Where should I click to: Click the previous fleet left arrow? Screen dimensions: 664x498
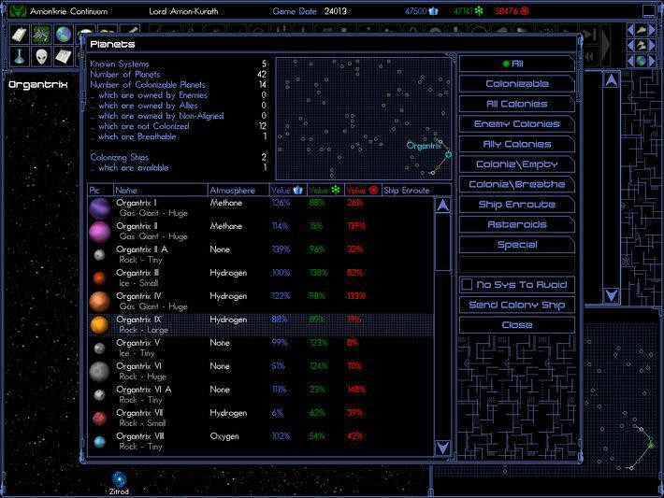(x=631, y=45)
